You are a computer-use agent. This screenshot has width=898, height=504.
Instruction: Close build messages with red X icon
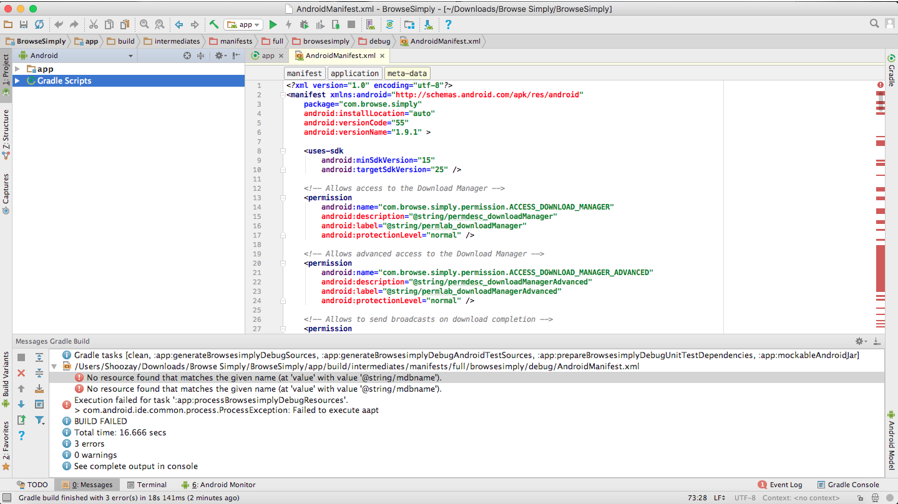pos(21,373)
